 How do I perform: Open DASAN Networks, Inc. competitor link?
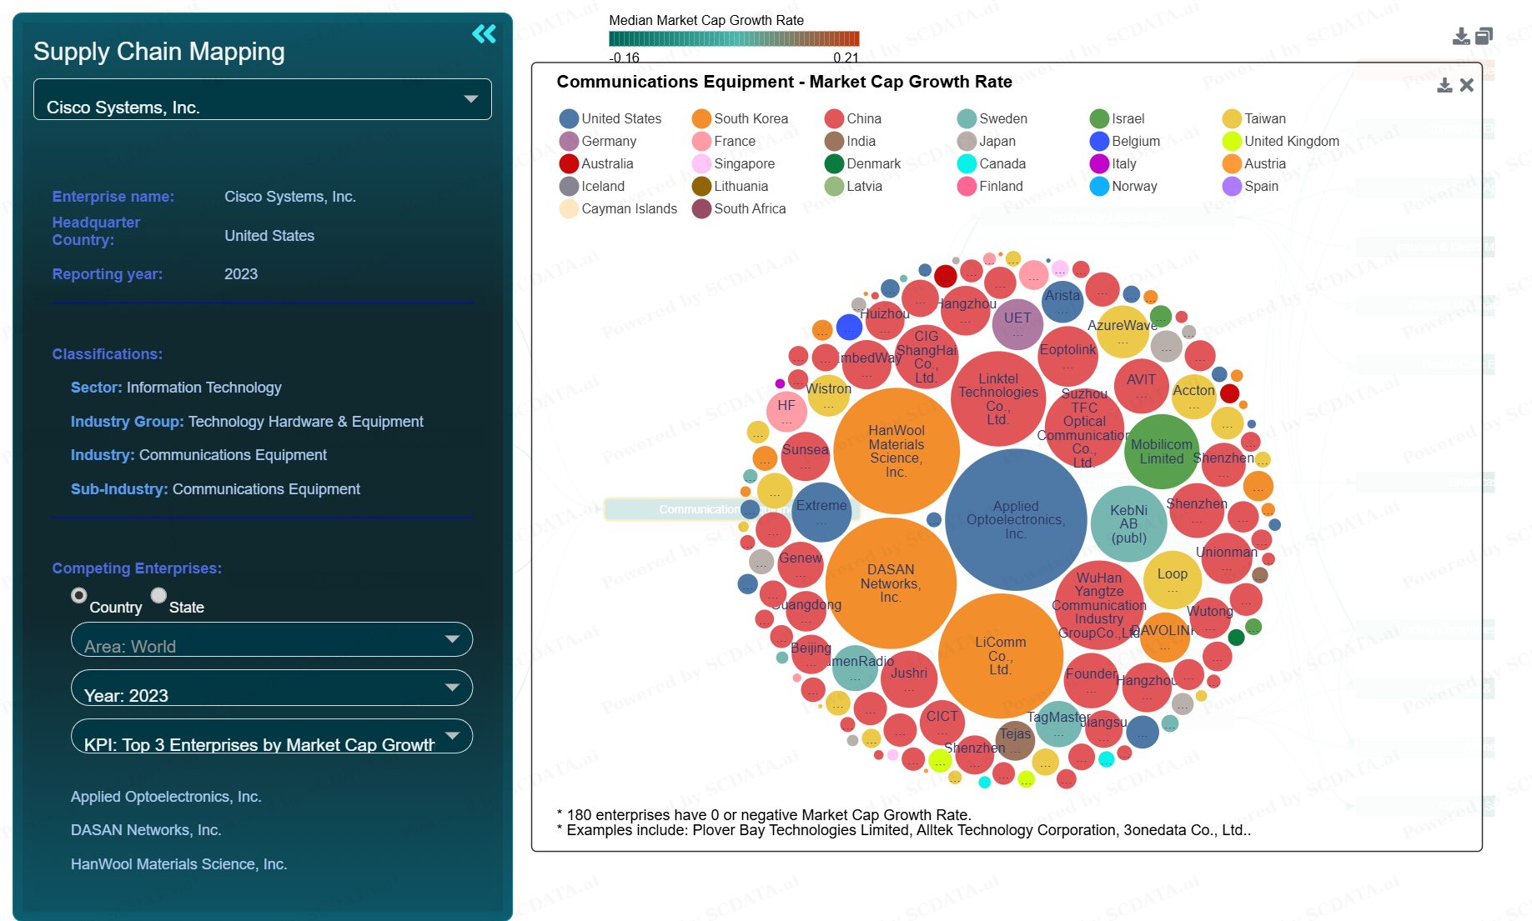pyautogui.click(x=146, y=830)
